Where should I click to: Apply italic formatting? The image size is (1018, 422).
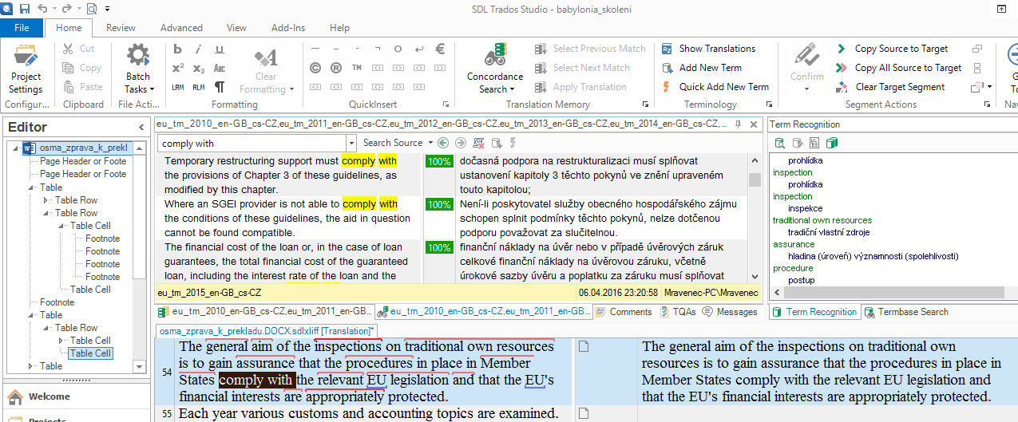point(198,49)
